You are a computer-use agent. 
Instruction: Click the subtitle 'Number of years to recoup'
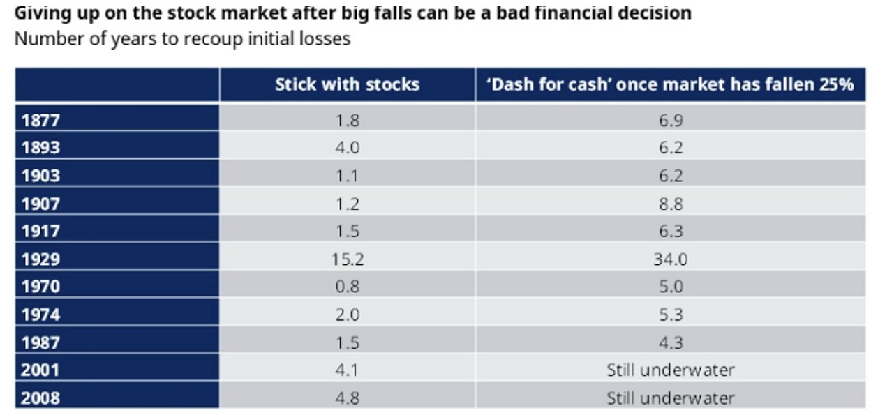183,38
